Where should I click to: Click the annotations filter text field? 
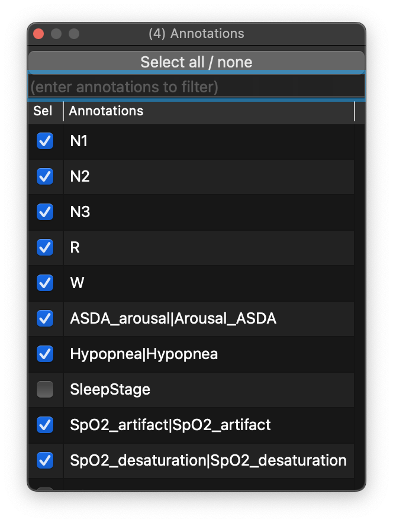[x=196, y=88]
